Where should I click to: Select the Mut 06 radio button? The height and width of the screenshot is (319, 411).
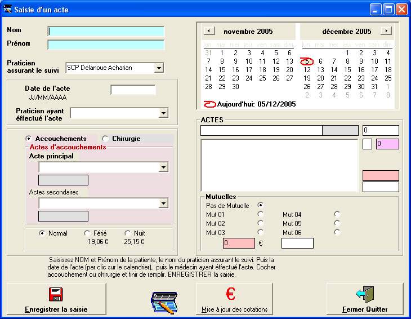click(x=337, y=232)
